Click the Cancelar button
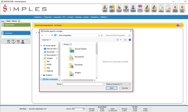 125,88
